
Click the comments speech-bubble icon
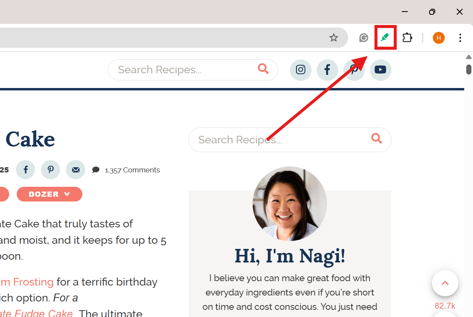pos(95,170)
